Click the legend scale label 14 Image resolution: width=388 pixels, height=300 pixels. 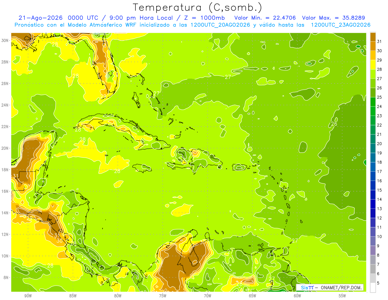(380, 200)
